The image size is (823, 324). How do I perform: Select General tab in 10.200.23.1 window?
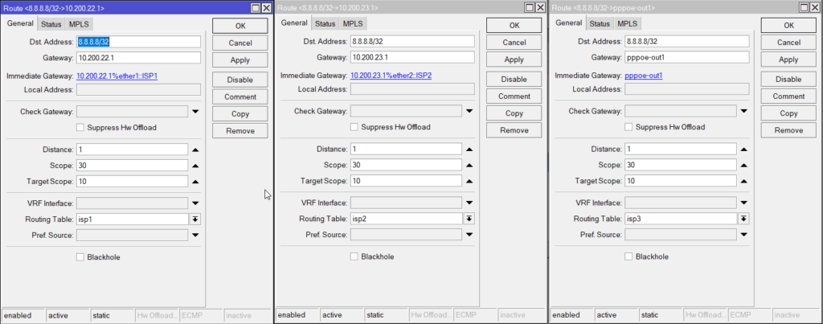point(294,23)
